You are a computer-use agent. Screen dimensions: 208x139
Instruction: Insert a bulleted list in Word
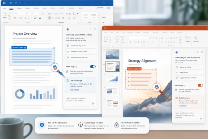tap(49, 13)
